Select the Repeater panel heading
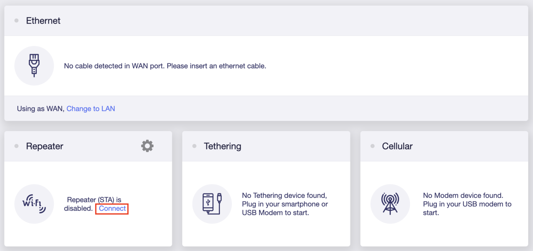The height and width of the screenshot is (251, 533). tap(45, 146)
